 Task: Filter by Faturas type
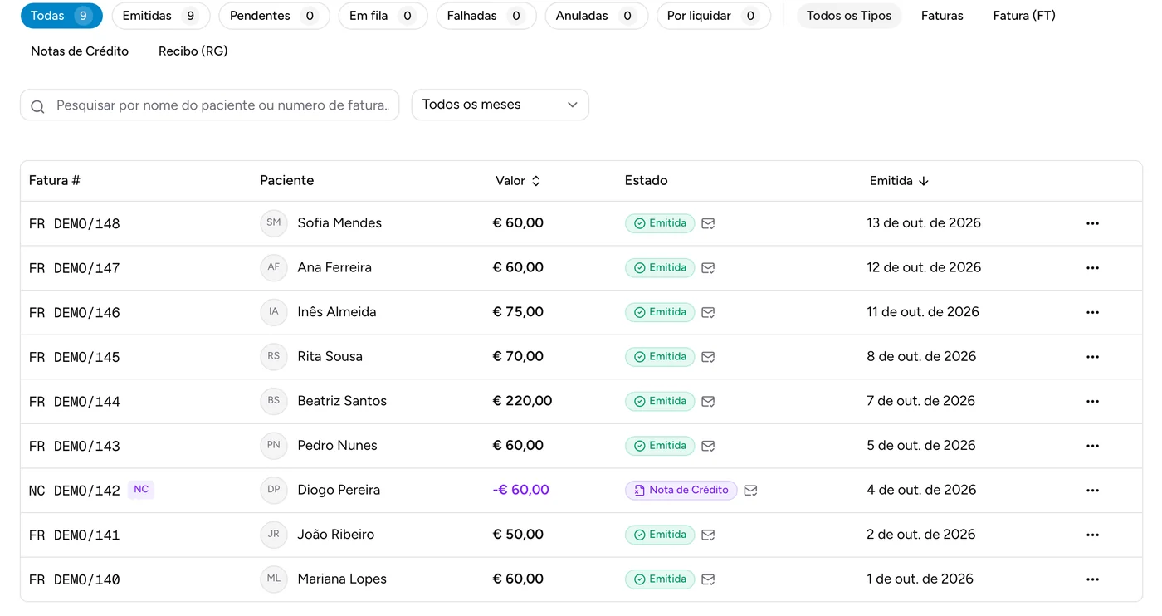pyautogui.click(x=942, y=16)
